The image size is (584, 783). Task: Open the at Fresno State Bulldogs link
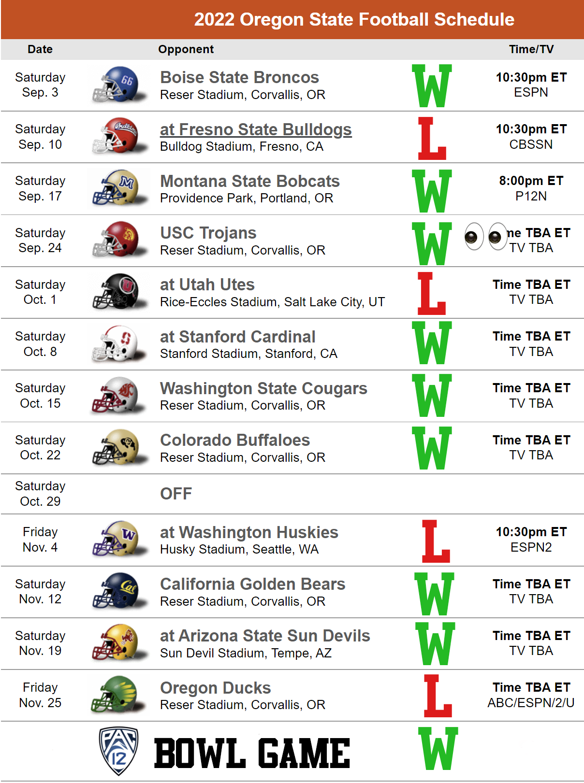(256, 129)
